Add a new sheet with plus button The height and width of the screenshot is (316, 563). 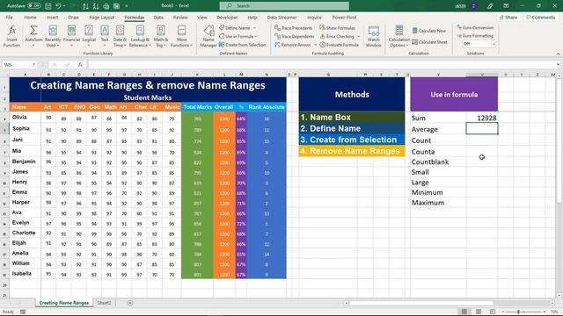[130, 303]
